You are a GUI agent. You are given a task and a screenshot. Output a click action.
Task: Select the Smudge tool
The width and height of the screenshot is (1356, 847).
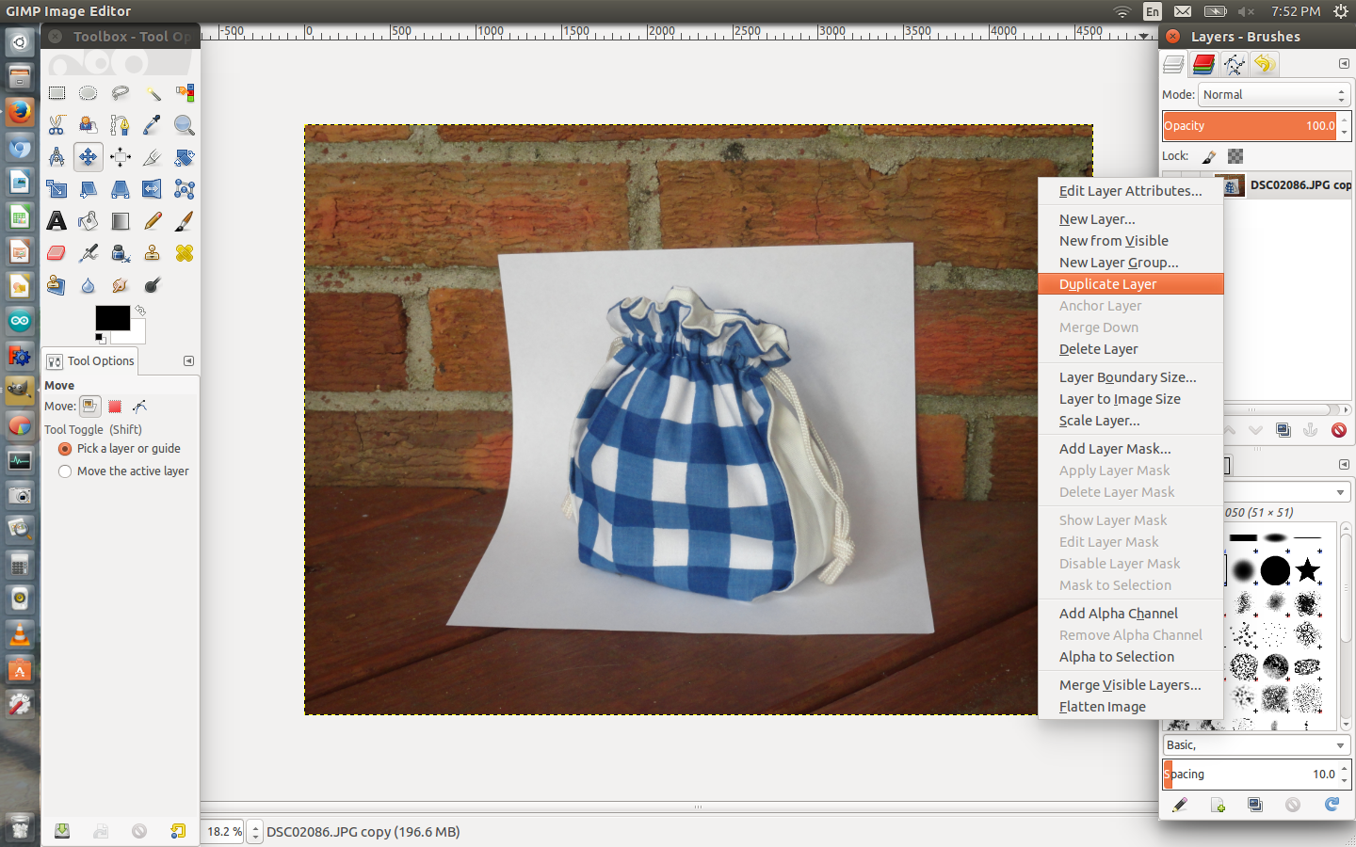(x=121, y=285)
